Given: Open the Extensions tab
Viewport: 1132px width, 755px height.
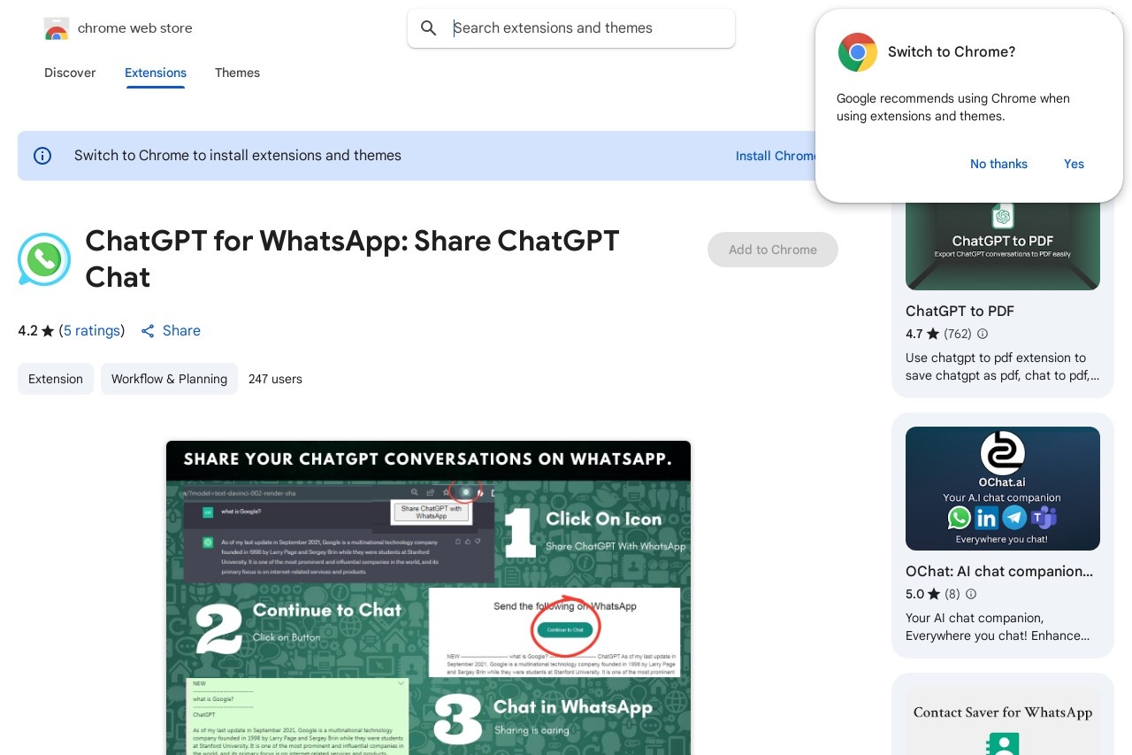Looking at the screenshot, I should 156,73.
